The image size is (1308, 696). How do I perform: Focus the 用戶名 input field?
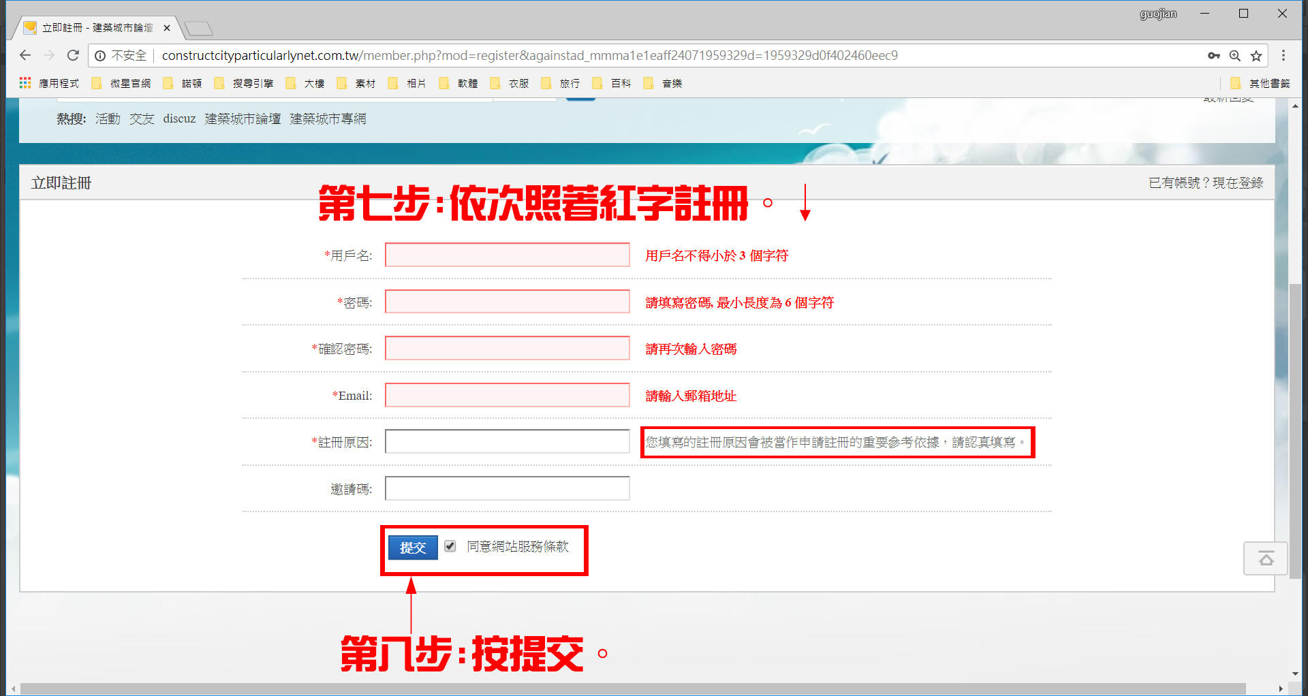pyautogui.click(x=507, y=255)
